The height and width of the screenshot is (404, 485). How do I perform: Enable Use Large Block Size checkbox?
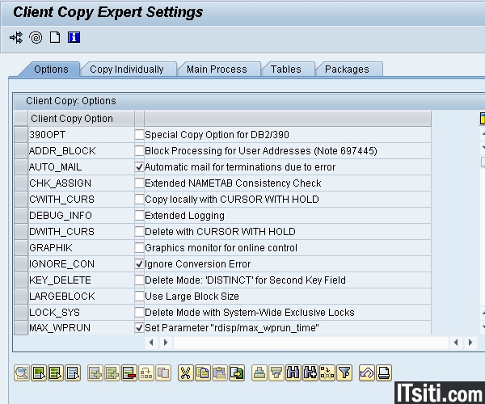click(139, 297)
